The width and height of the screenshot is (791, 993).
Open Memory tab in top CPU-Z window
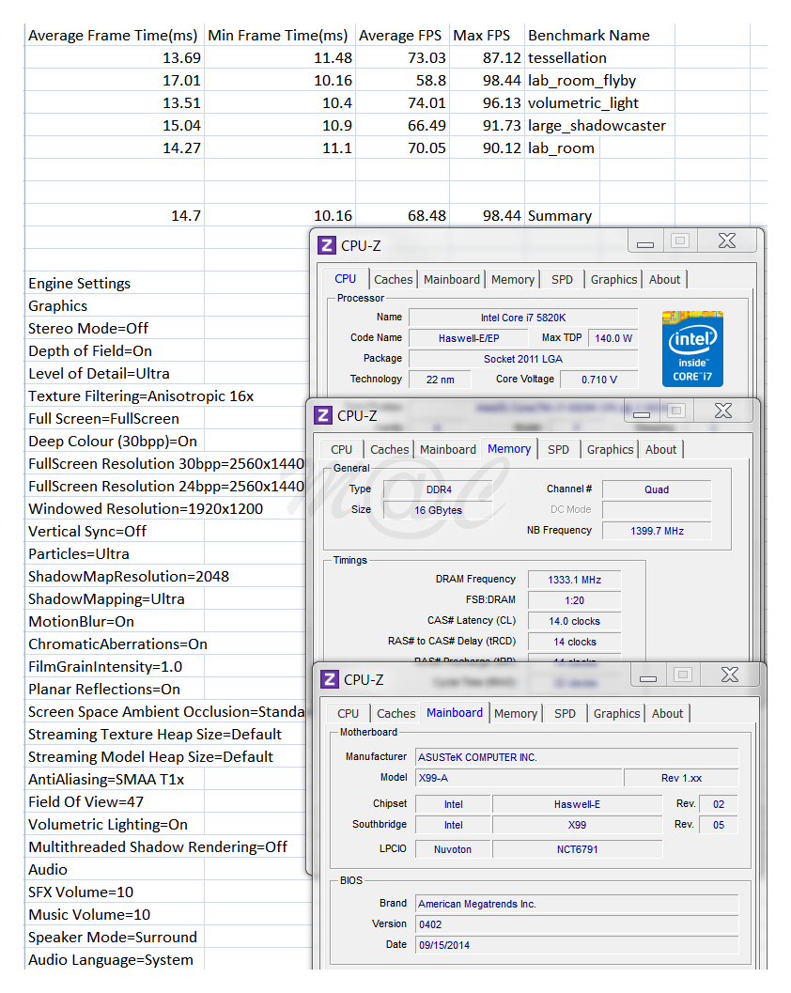513,279
